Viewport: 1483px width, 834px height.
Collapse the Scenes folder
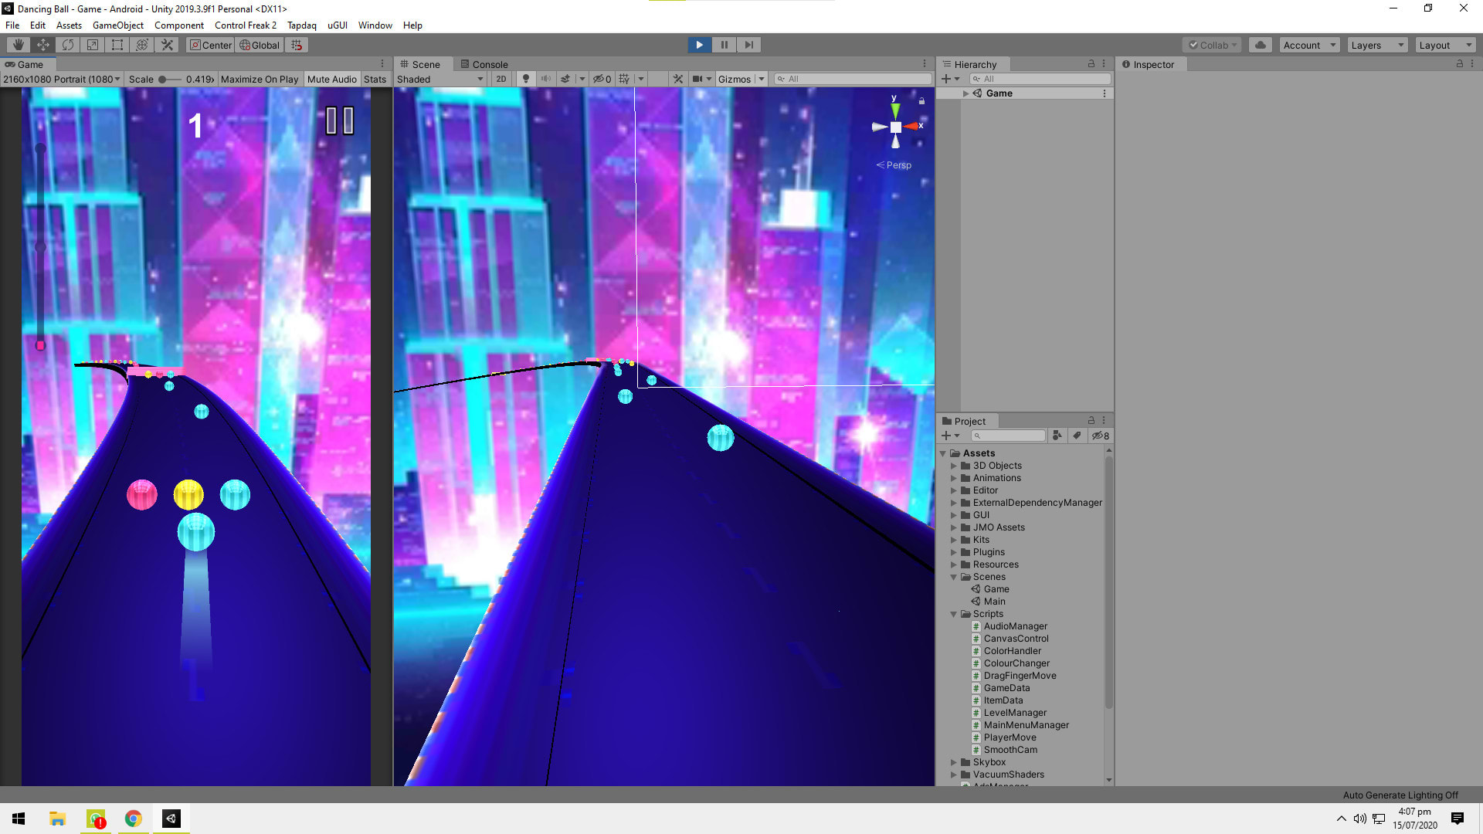(954, 577)
